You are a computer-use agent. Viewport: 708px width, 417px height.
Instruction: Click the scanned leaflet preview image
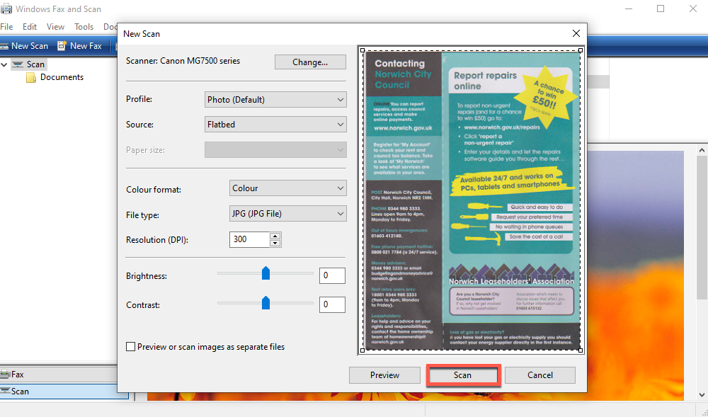(x=472, y=200)
